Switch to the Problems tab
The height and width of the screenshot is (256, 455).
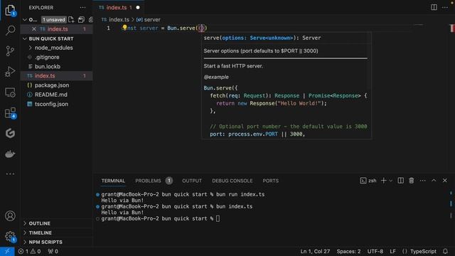click(x=148, y=181)
